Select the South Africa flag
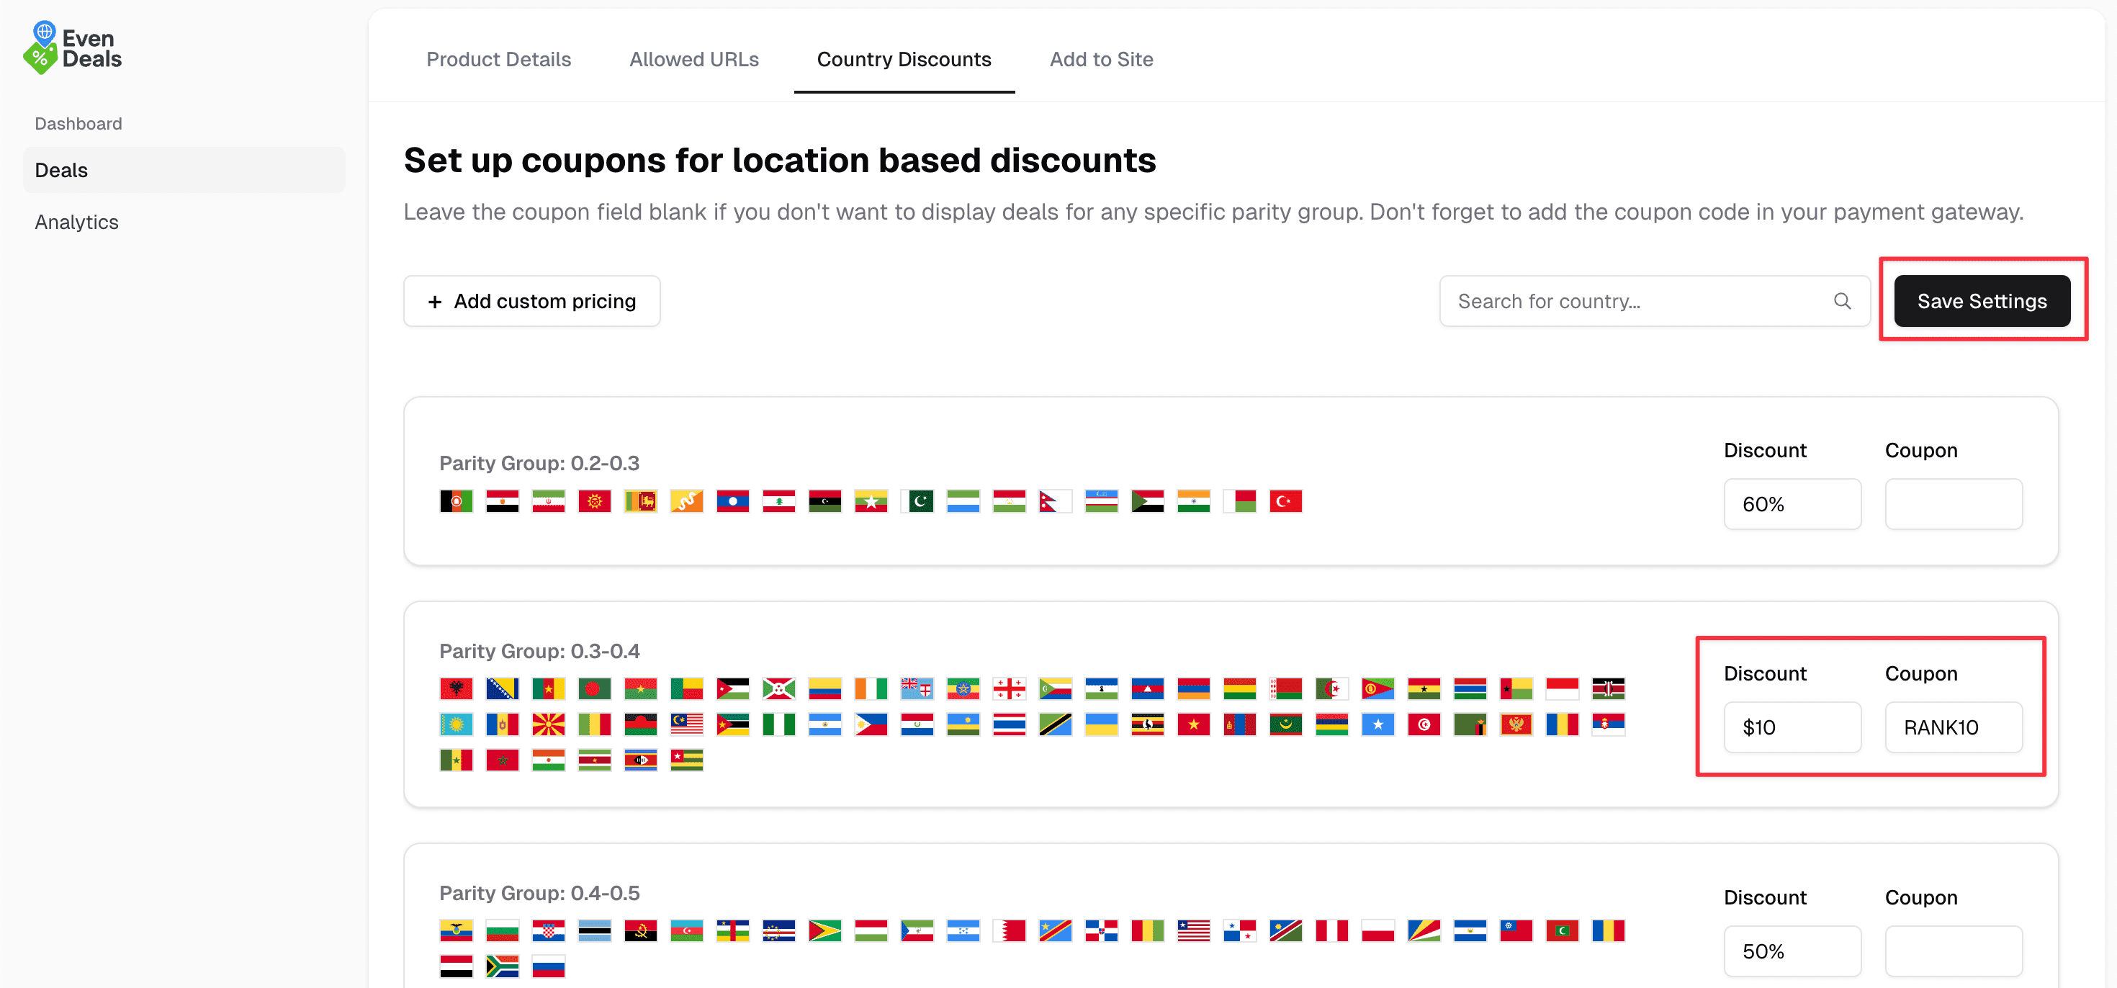2117x988 pixels. pos(502,966)
